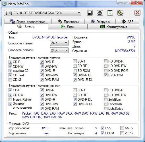Minimize the Nero InfoTool window
This screenshot has width=145, height=142.
[x=120, y=3]
